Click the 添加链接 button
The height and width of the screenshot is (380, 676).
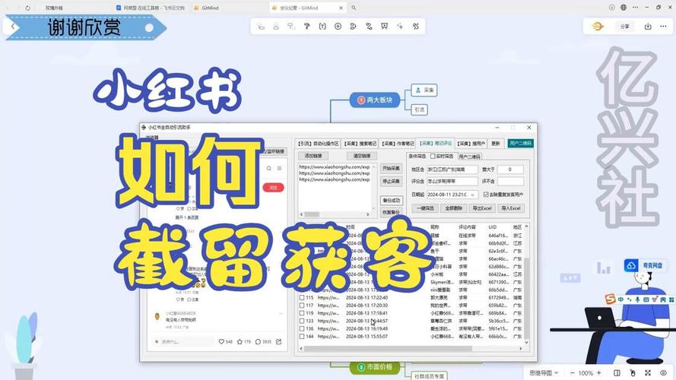point(313,156)
